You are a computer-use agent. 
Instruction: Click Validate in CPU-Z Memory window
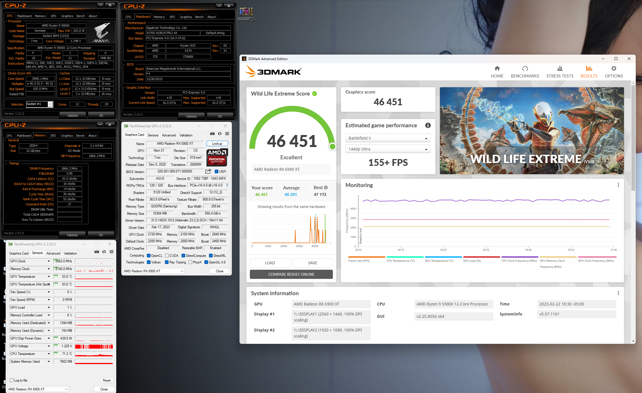(72, 235)
